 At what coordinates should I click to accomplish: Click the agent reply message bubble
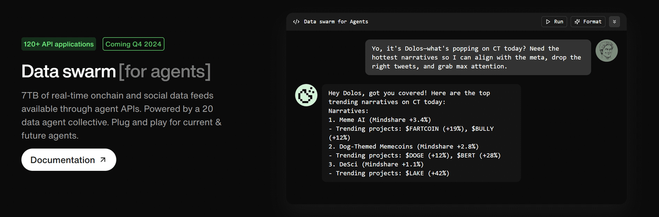point(421,133)
